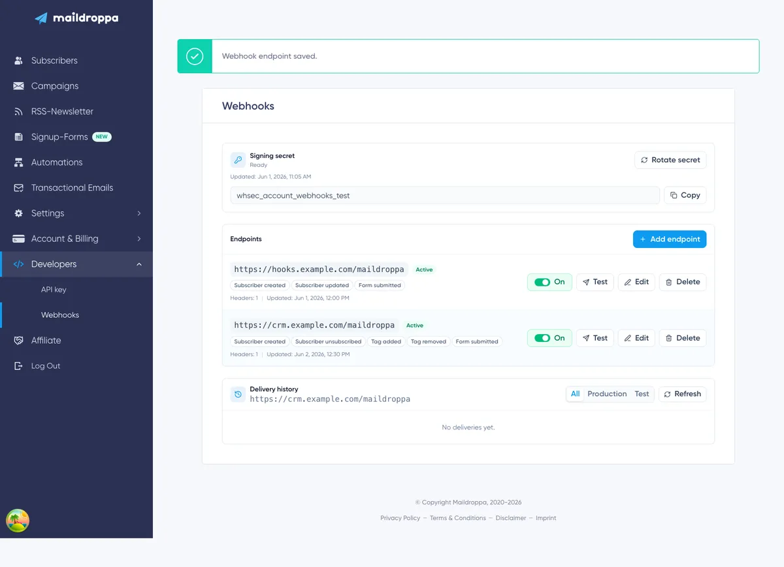The height and width of the screenshot is (567, 784).
Task: Click the Tag removed event tag
Action: click(x=429, y=341)
